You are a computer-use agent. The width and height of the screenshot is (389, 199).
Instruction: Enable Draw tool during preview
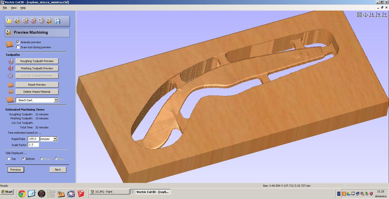(x=18, y=47)
